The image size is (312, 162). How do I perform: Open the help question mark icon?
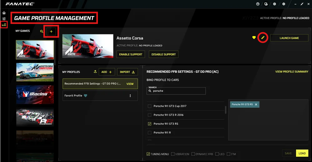click(x=258, y=4)
